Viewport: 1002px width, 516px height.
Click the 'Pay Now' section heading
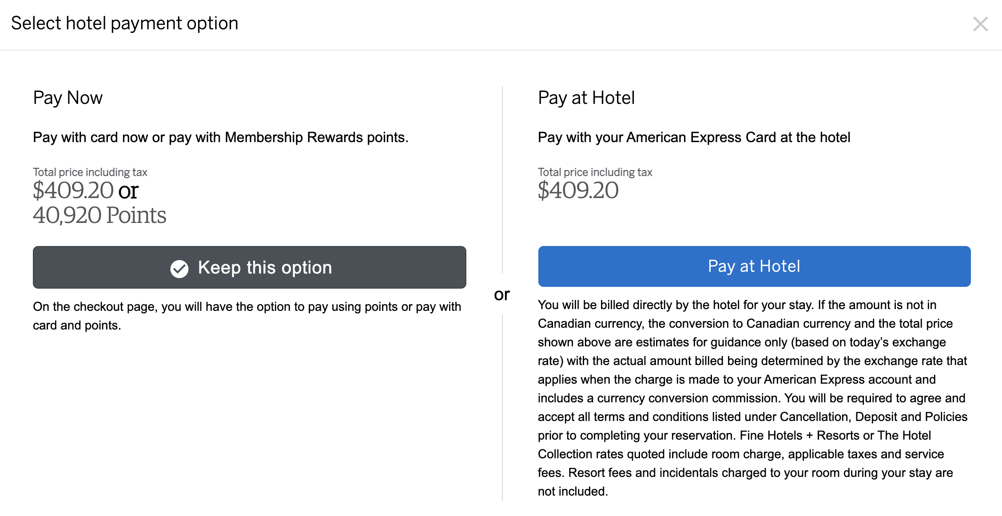click(x=68, y=98)
